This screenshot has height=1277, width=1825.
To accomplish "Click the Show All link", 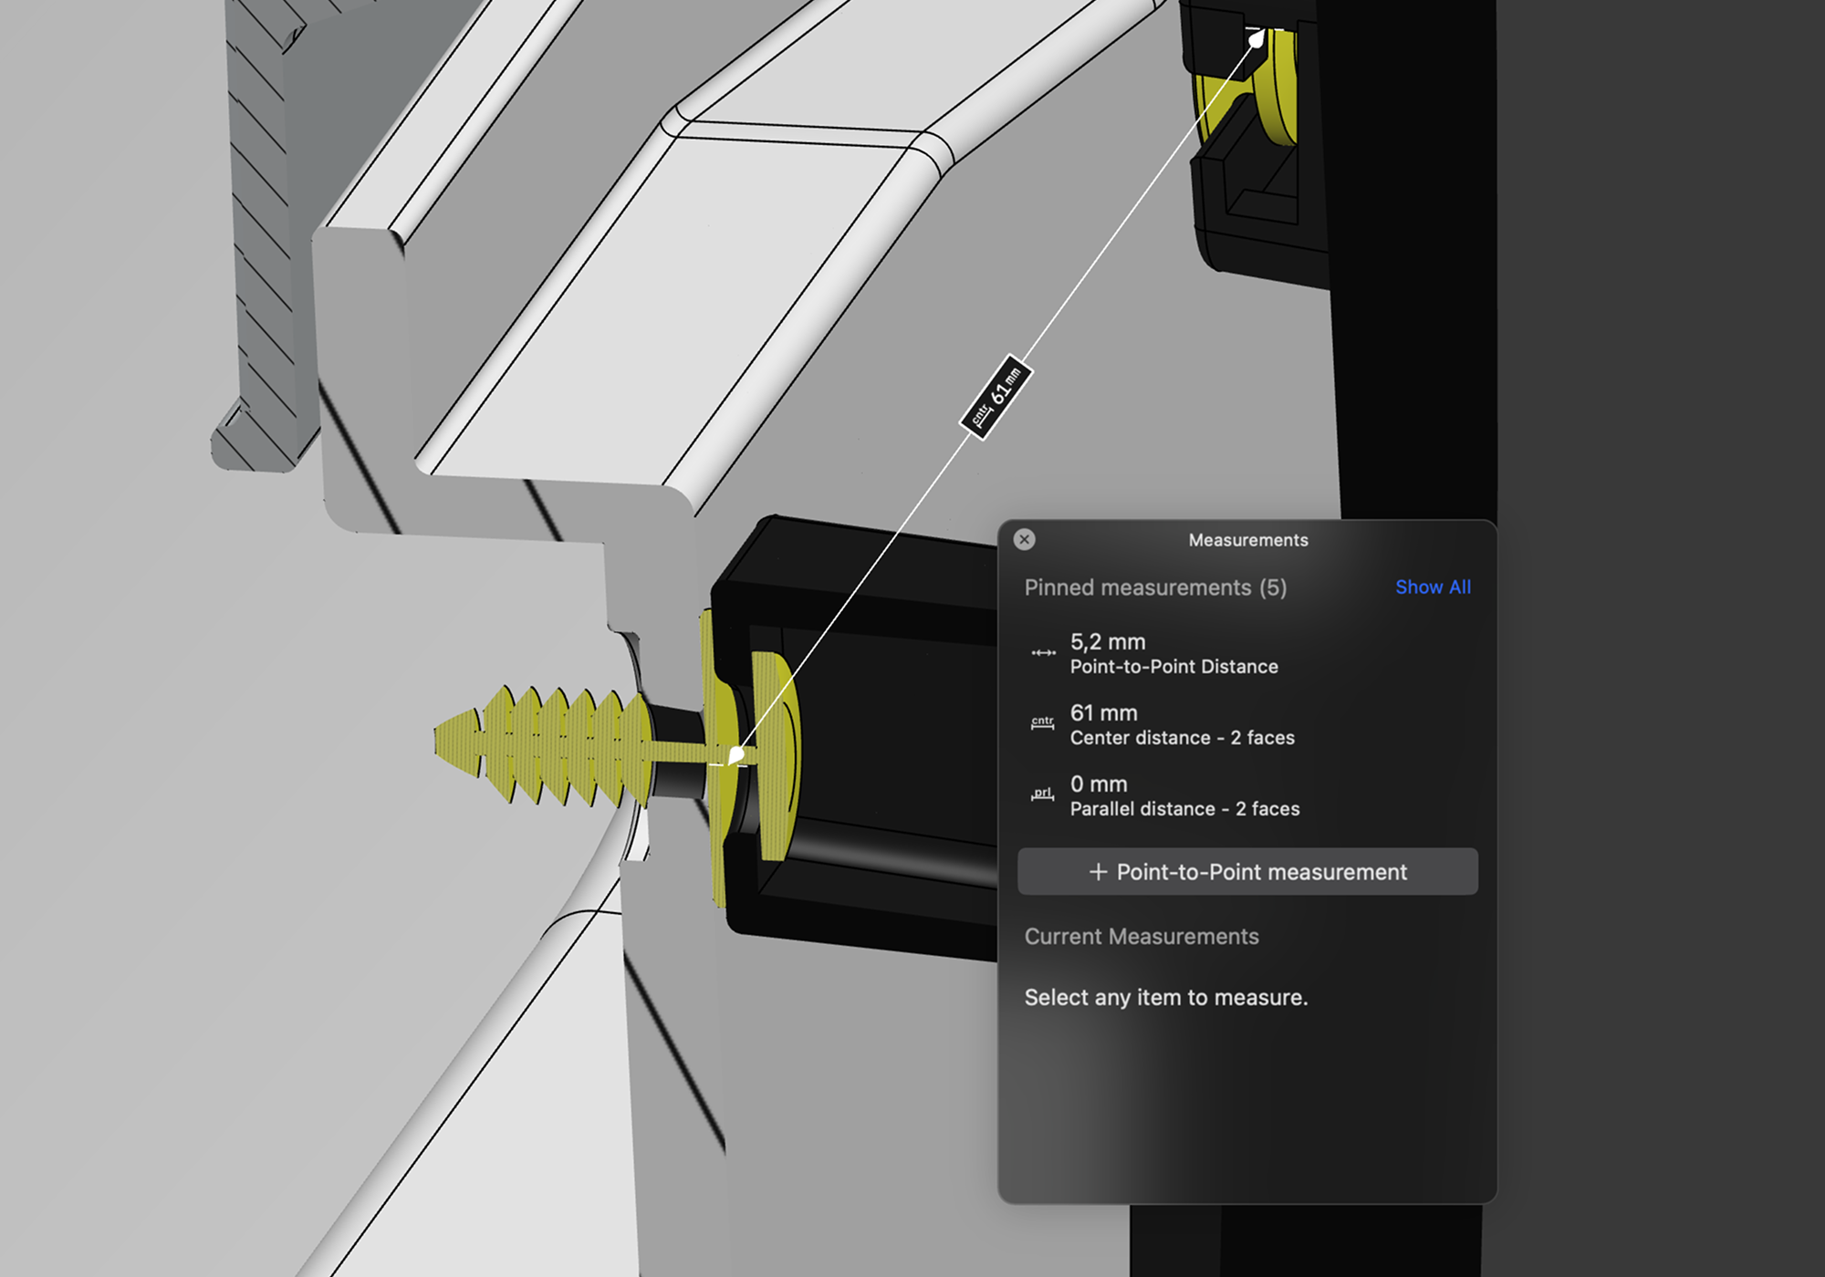I will (1433, 587).
